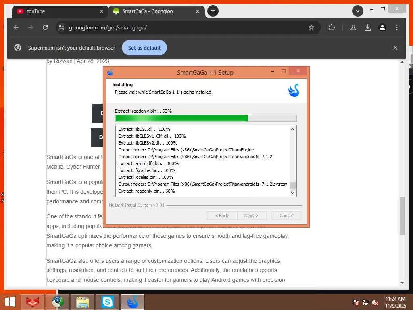Open the Extensions puzzle icon

pos(332,27)
